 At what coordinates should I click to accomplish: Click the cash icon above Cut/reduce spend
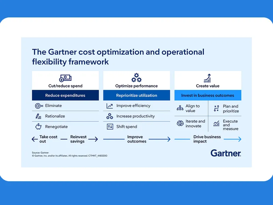(65, 78)
